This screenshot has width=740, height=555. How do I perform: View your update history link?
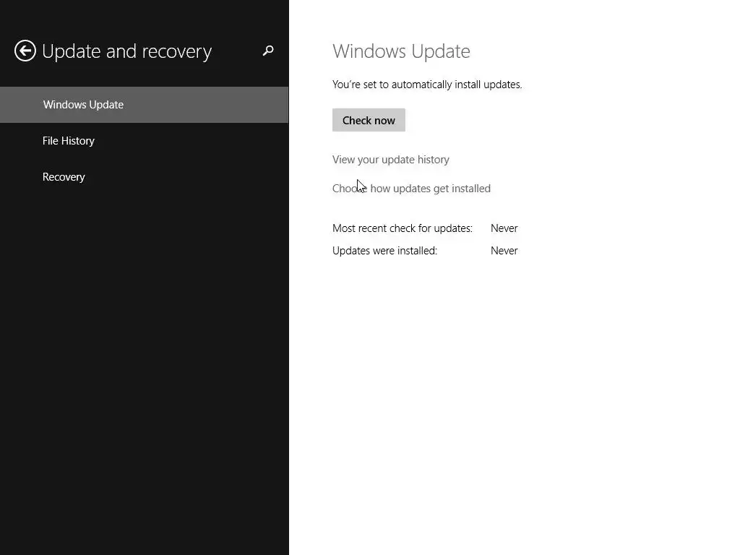coord(391,160)
